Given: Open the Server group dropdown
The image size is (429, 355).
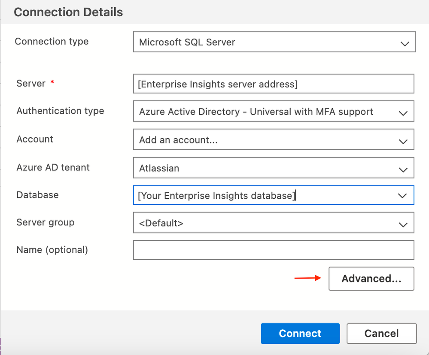Looking at the screenshot, I should coord(273,223).
